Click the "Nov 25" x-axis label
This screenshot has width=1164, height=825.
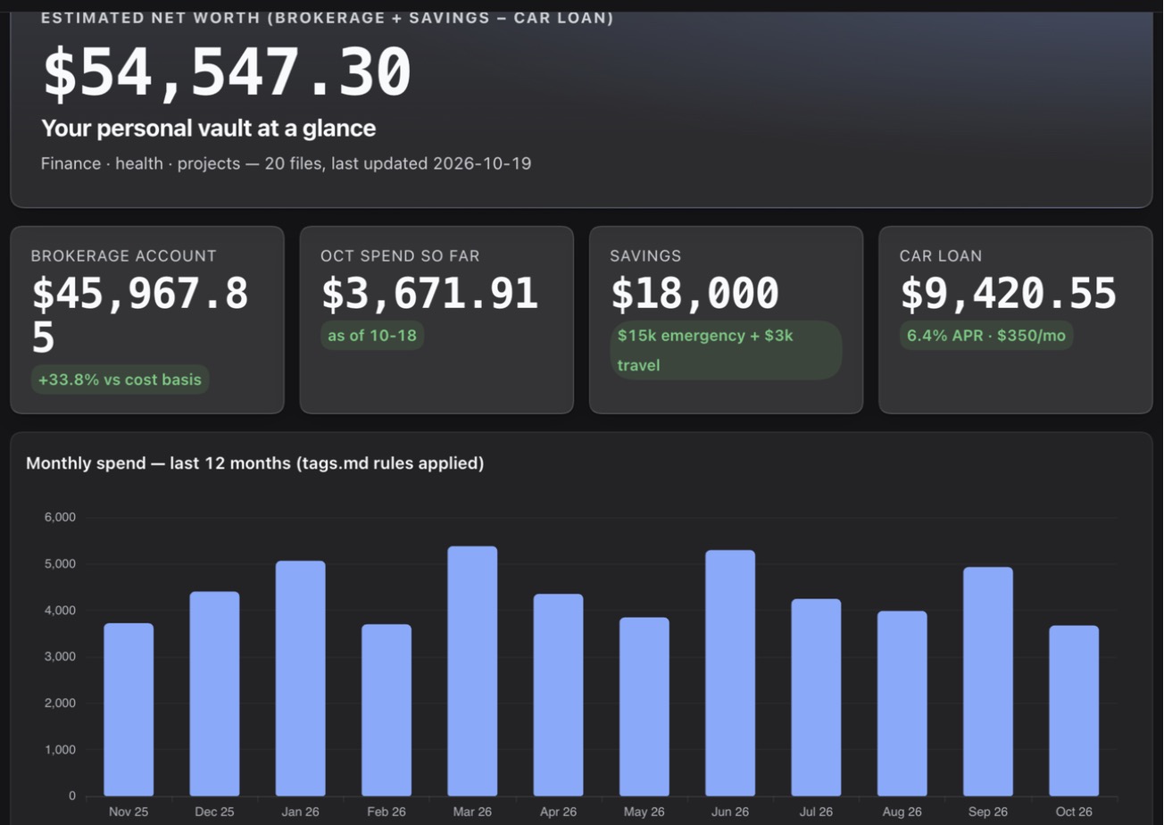(x=129, y=812)
